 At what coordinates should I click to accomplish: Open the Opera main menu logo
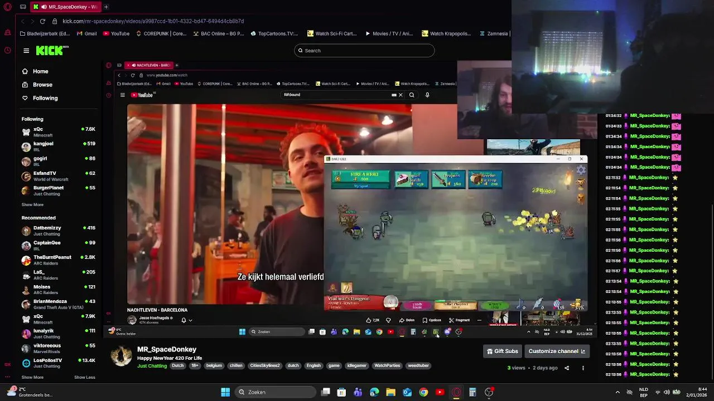pyautogui.click(x=8, y=7)
